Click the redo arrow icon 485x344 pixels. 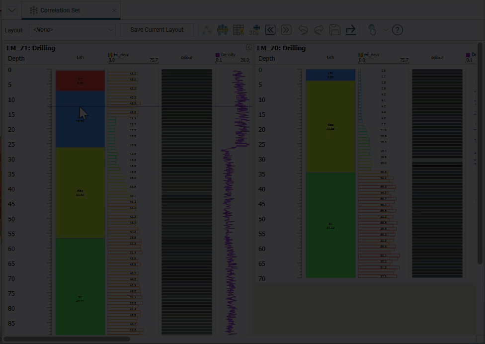pyautogui.click(x=319, y=30)
